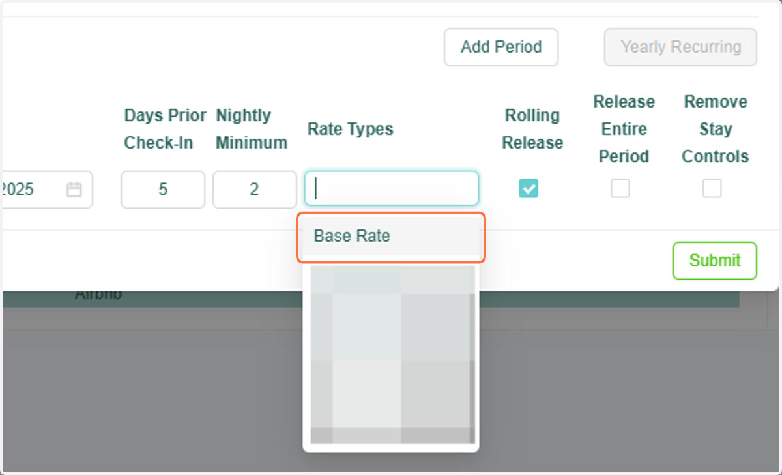Click the Rate Types column label
The height and width of the screenshot is (475, 782).
click(351, 129)
